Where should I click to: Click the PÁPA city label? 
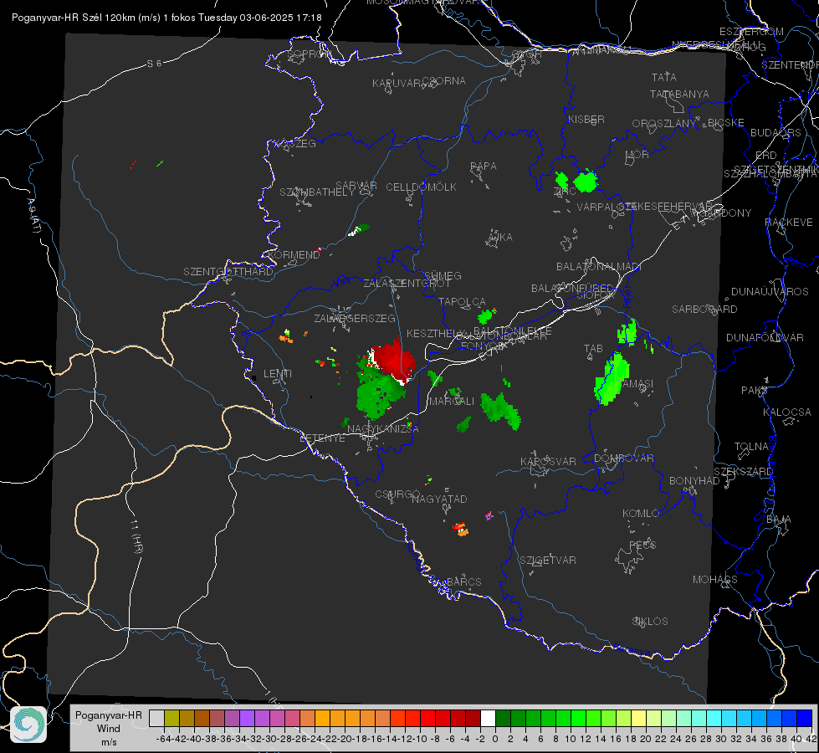click(484, 166)
